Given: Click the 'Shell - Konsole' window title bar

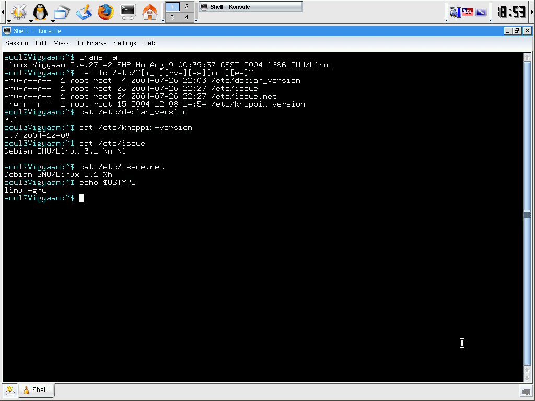Looking at the screenshot, I should [252, 31].
